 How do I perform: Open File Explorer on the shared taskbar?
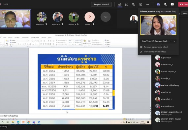point(13,122)
